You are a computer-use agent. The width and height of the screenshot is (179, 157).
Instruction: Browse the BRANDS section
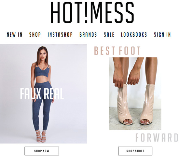(x=88, y=35)
